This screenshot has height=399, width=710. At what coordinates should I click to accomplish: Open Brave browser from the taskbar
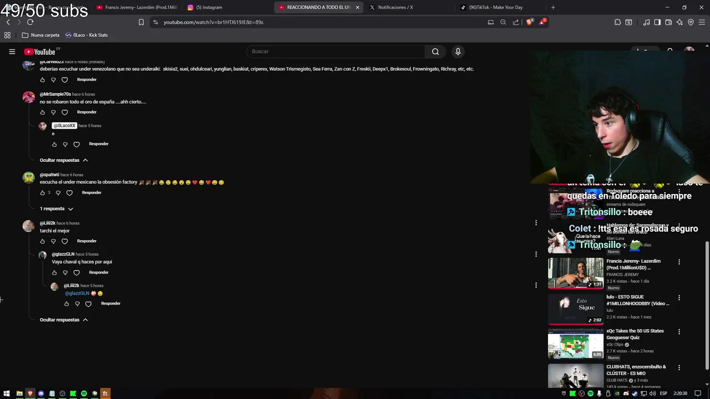click(30, 393)
